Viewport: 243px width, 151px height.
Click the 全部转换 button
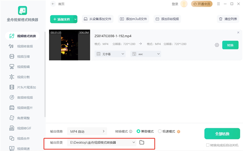(x=222, y=134)
